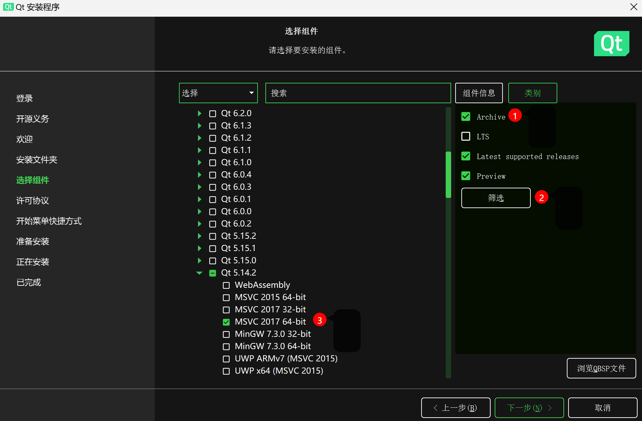642x421 pixels.
Task: Select the Qt 5.15.1 row label
Action: [238, 248]
